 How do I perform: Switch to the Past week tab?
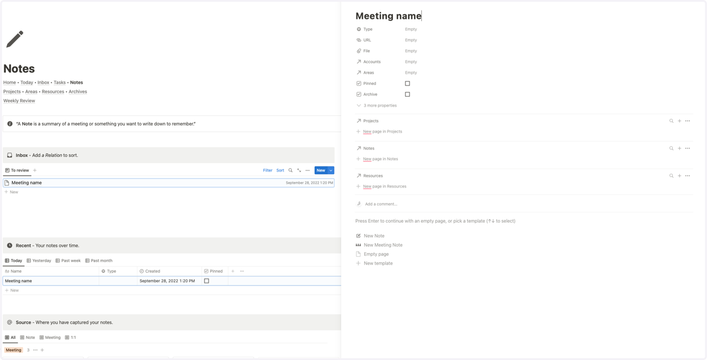68,260
